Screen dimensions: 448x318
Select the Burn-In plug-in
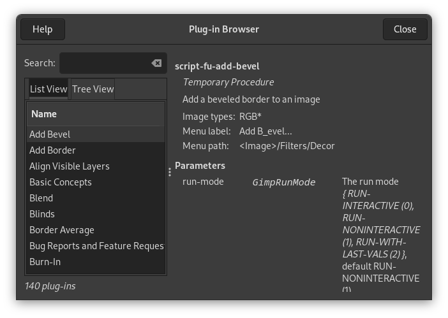(x=45, y=262)
